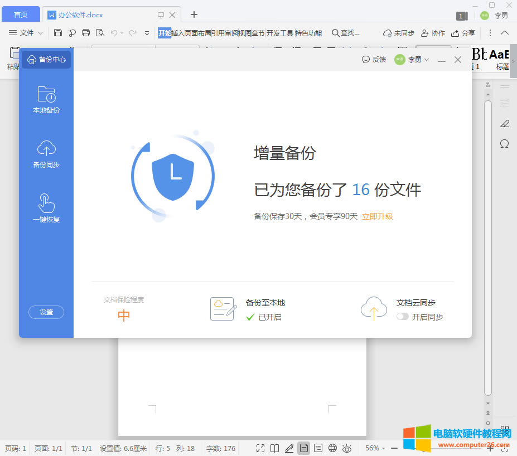Open backup 设置 in the sidebar

click(x=46, y=312)
